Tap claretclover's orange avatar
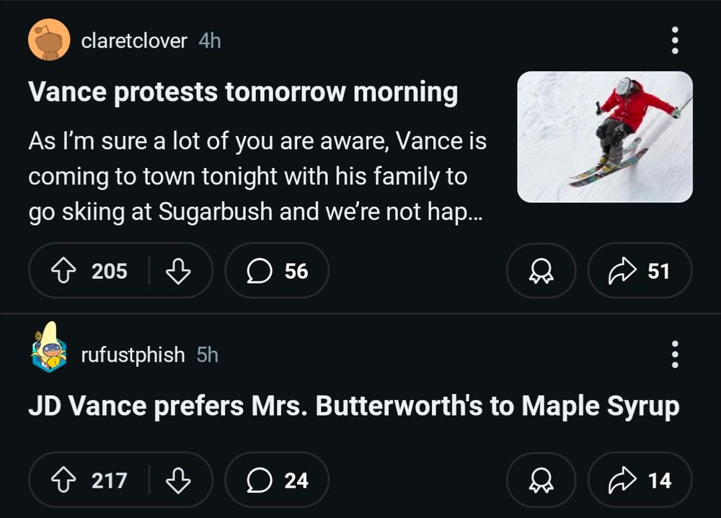 (49, 40)
